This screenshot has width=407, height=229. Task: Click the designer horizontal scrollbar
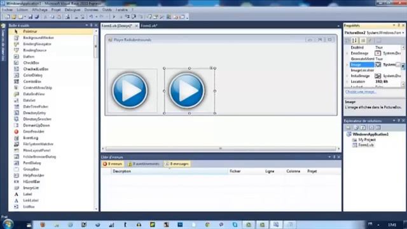(221, 149)
